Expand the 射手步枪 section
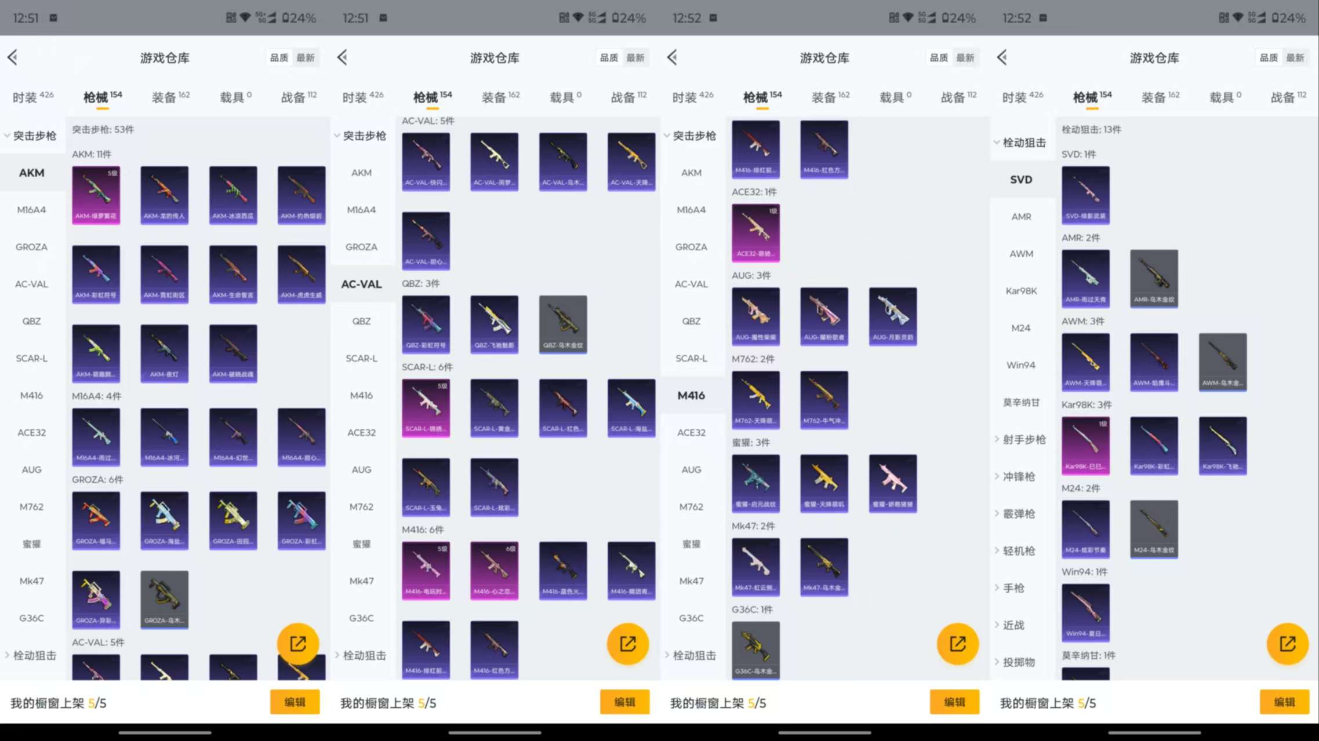 [x=1022, y=439]
